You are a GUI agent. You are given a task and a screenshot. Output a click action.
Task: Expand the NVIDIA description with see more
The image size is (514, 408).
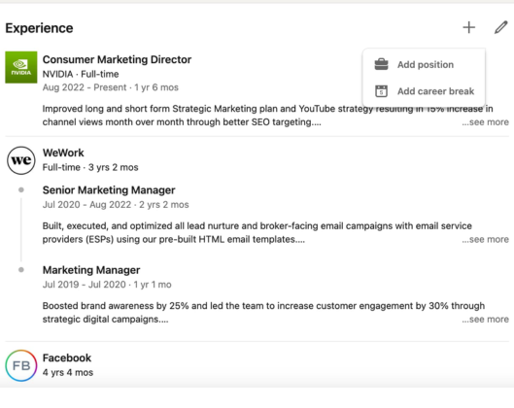point(485,122)
